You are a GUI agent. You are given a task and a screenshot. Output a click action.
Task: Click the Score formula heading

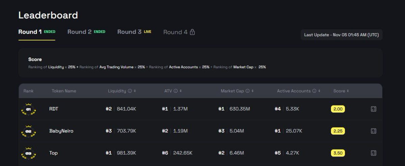[x=35, y=59]
